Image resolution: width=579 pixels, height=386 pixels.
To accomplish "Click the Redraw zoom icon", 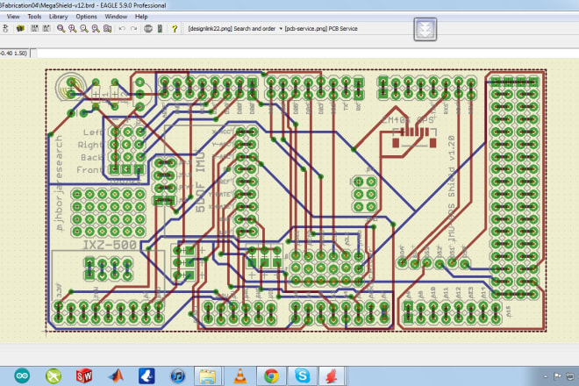I will point(96,28).
